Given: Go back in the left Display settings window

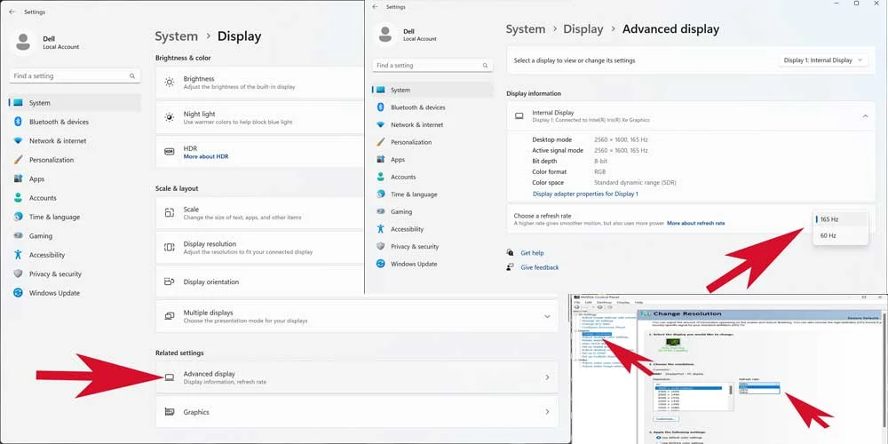Looking at the screenshot, I should click(12, 12).
